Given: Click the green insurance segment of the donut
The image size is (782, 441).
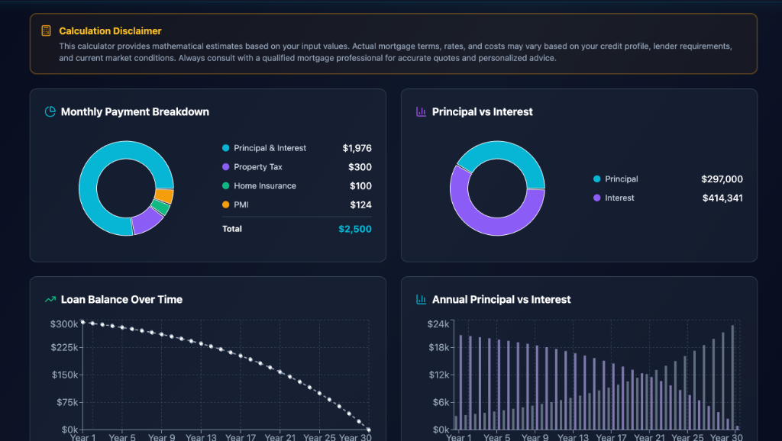Looking at the screenshot, I should [160, 208].
